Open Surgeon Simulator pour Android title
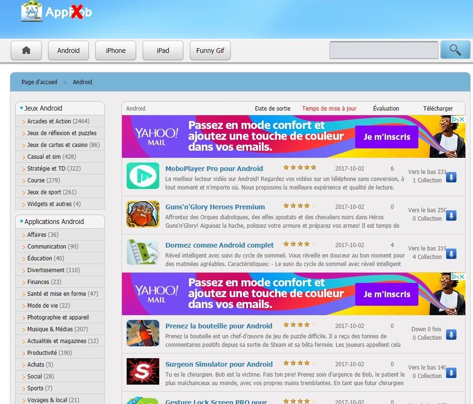The height and width of the screenshot is (404, 473). [219, 364]
